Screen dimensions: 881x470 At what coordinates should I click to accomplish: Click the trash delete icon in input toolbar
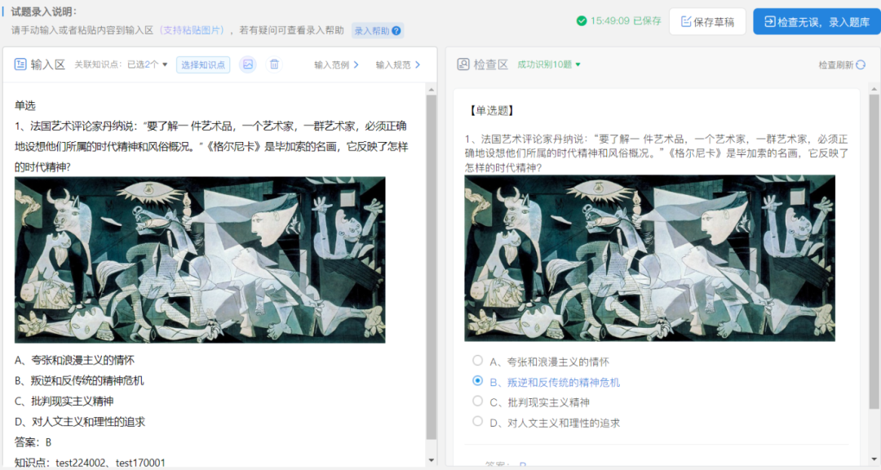[274, 64]
